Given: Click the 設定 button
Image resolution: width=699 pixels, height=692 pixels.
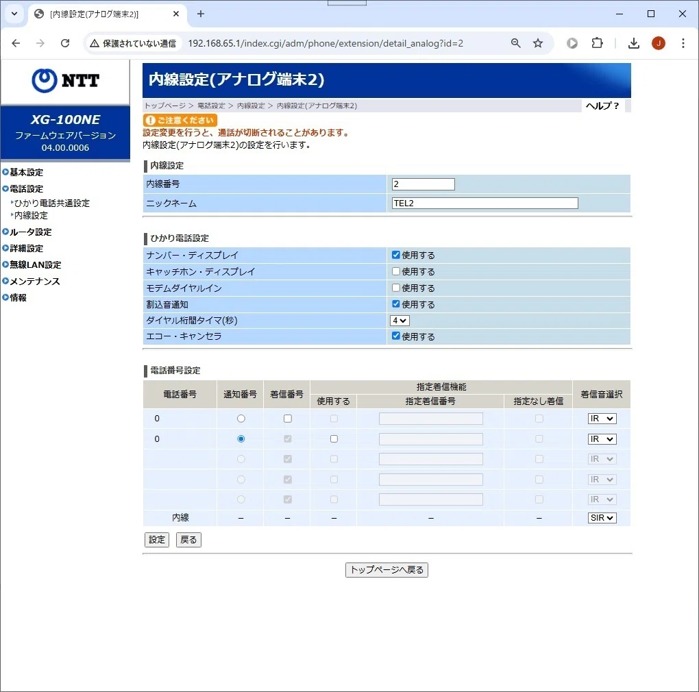Looking at the screenshot, I should (157, 540).
